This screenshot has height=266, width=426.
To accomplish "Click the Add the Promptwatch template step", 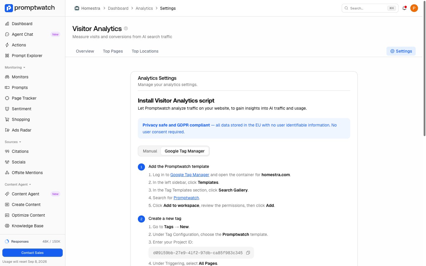I will click(x=179, y=166).
